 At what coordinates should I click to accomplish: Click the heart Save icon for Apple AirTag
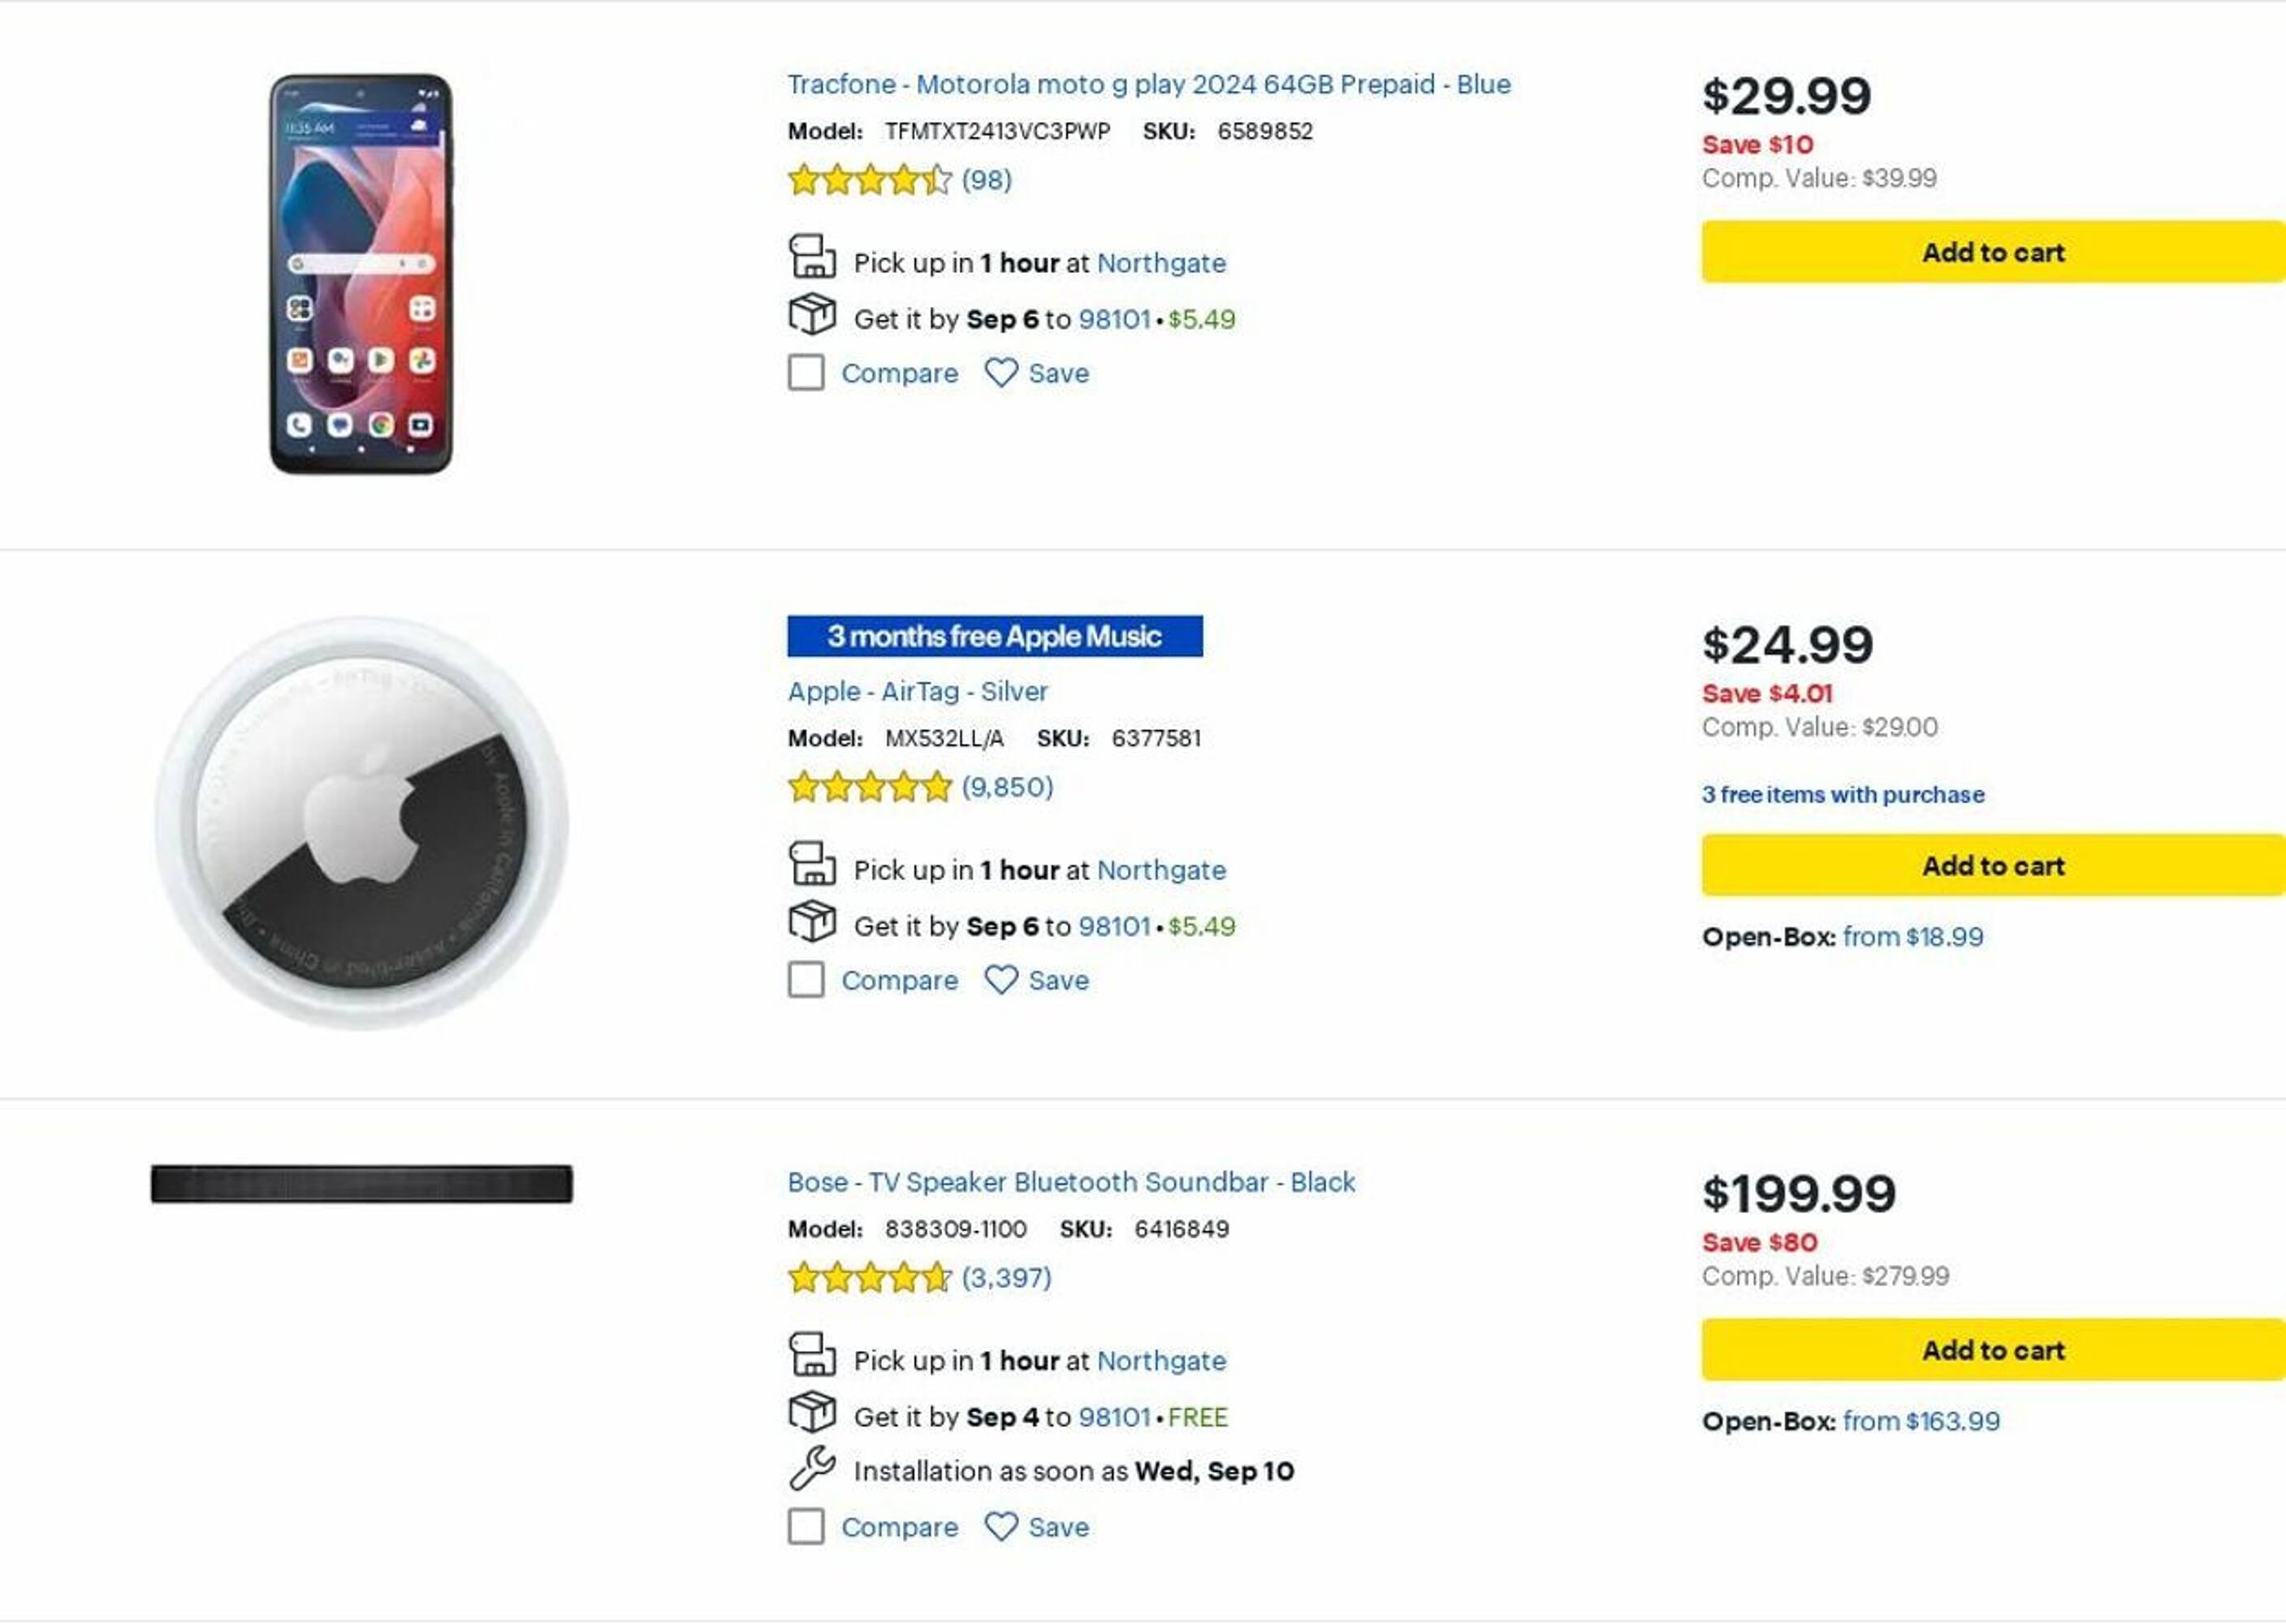click(1001, 980)
